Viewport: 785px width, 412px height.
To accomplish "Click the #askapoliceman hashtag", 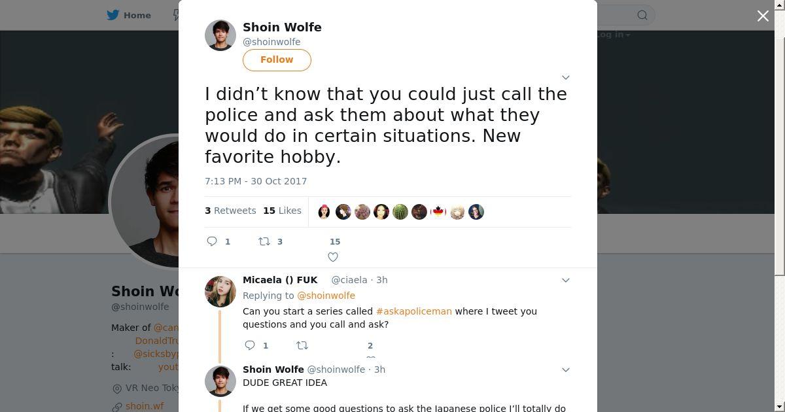I will pyautogui.click(x=413, y=311).
